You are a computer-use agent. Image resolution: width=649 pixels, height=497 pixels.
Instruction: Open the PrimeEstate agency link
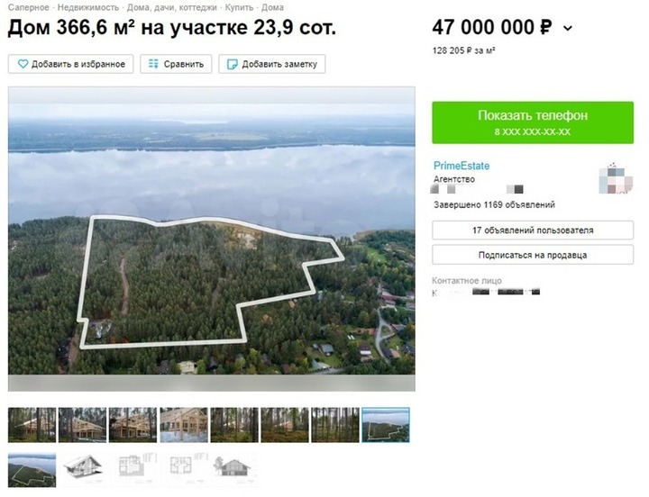(x=462, y=166)
